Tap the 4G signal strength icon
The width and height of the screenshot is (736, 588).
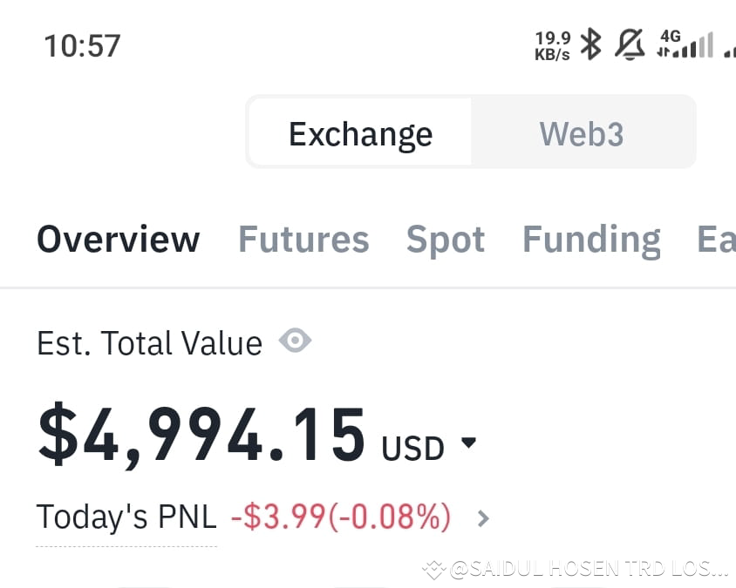(x=685, y=44)
